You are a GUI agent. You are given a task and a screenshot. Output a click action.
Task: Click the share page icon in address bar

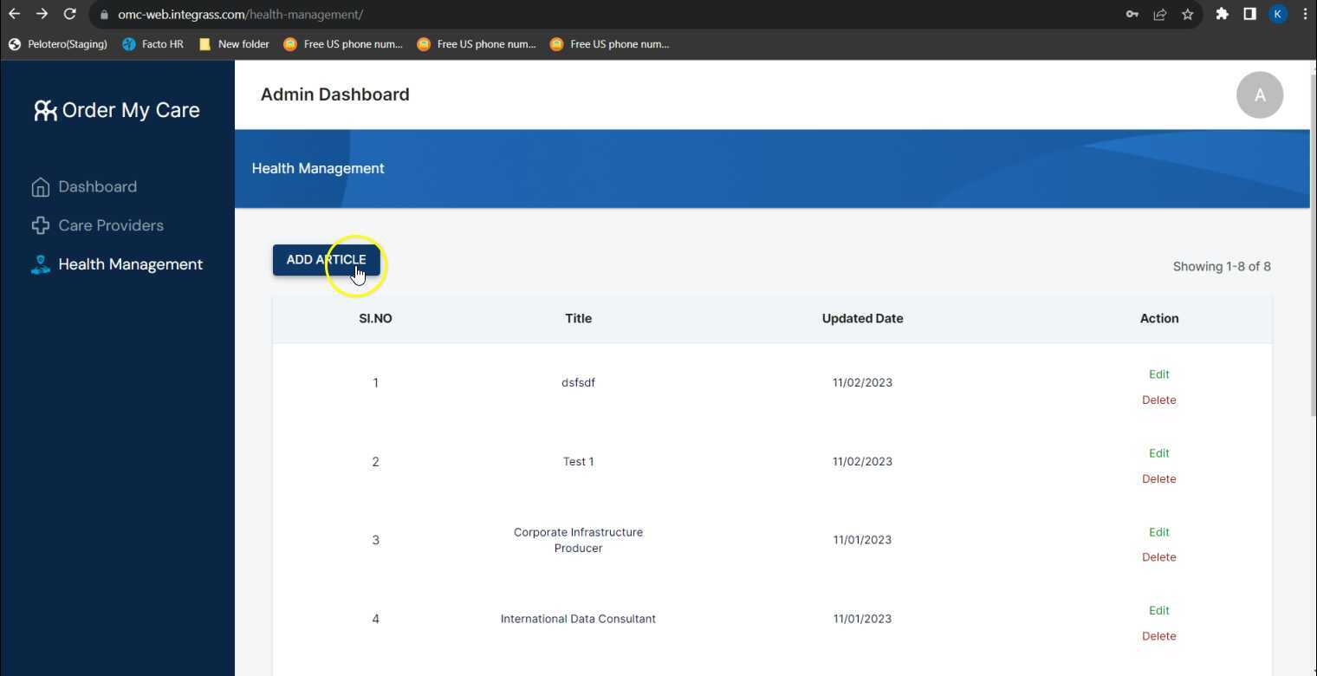tap(1159, 14)
